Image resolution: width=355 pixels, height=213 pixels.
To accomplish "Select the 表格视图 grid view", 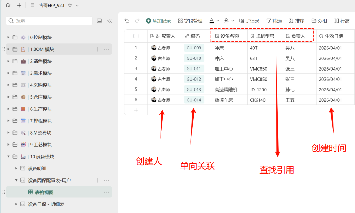I will (59, 192).
